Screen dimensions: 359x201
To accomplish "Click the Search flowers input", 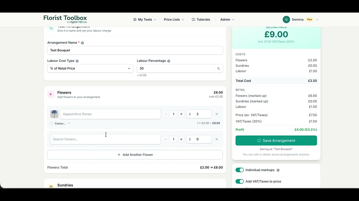I will click(105, 139).
